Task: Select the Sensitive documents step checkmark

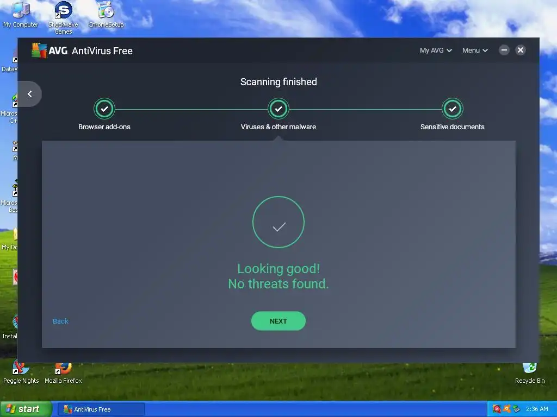Action: pyautogui.click(x=452, y=109)
